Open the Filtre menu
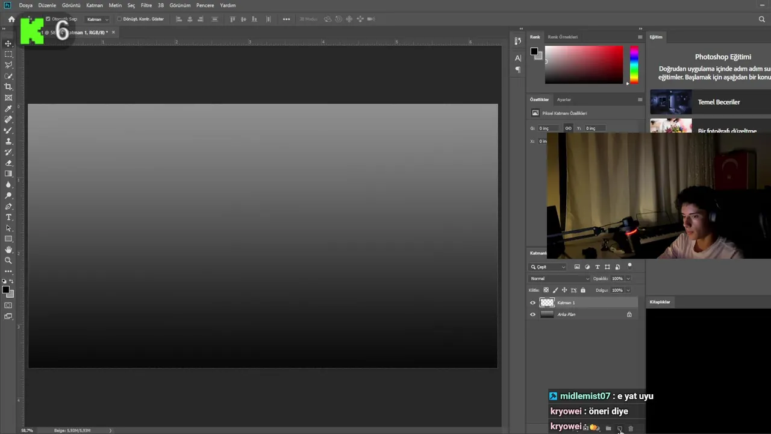Viewport: 771px width, 434px height. (146, 5)
